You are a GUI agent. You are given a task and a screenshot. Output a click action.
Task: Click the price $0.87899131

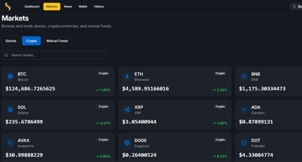[x=256, y=122]
